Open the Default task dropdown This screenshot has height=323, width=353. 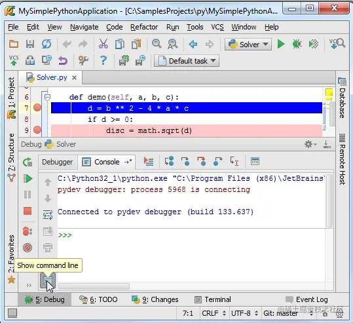(x=187, y=61)
